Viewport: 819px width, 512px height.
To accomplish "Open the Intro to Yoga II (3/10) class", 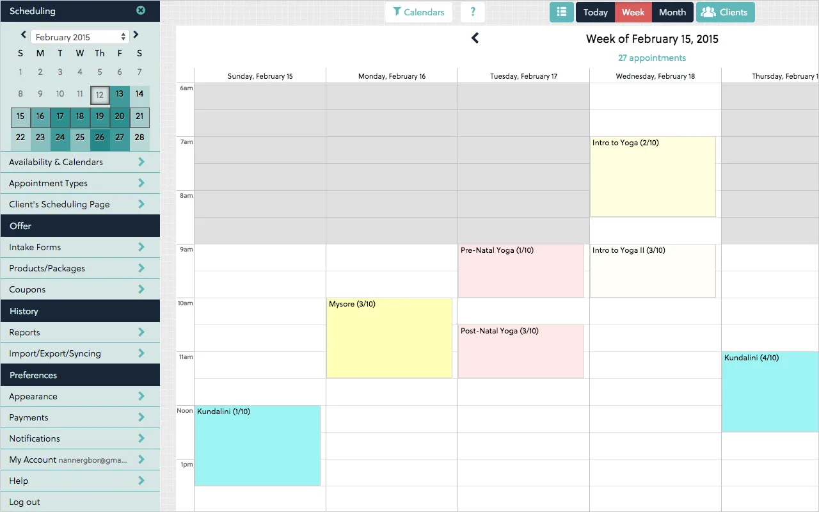I will pos(653,271).
